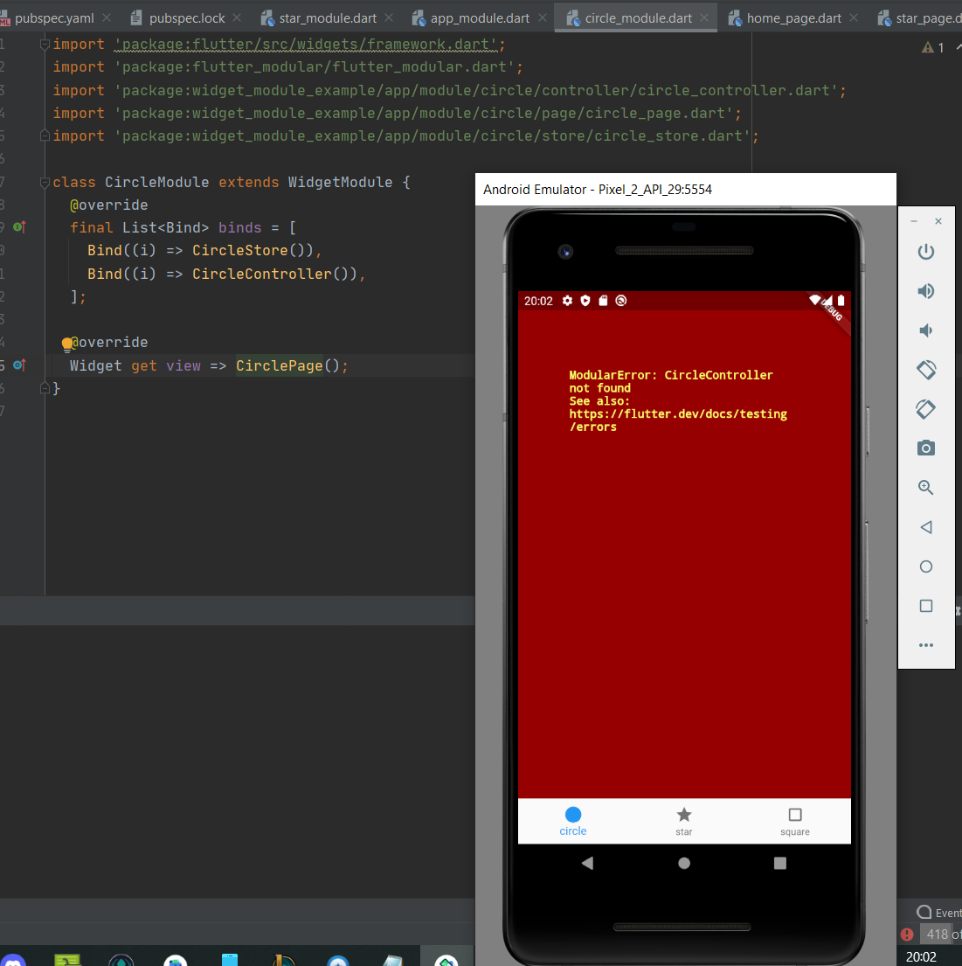This screenshot has height=966, width=962.
Task: Take a screenshot using the emulator camera icon
Action: tap(925, 448)
